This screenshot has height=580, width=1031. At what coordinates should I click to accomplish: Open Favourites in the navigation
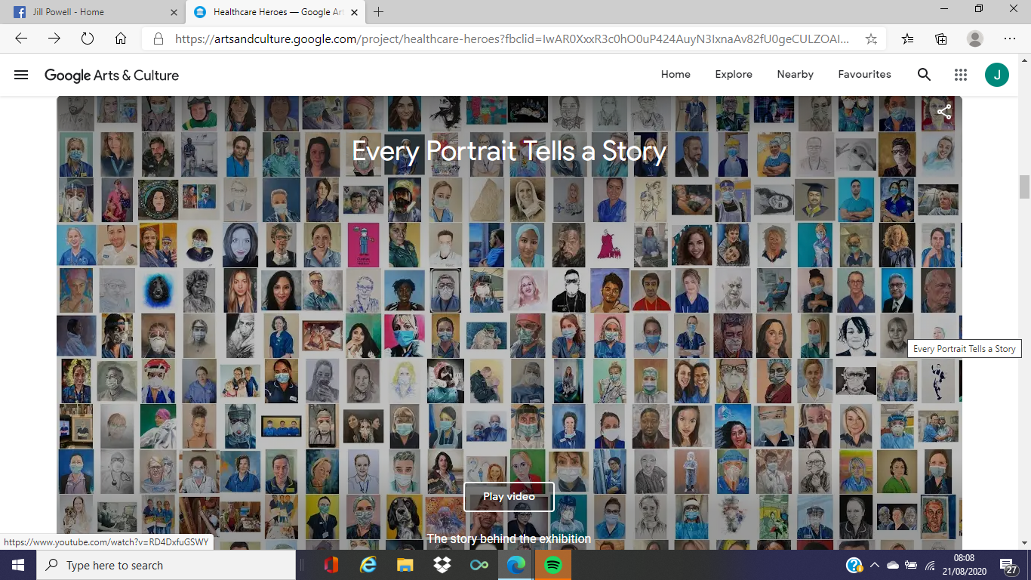tap(864, 75)
